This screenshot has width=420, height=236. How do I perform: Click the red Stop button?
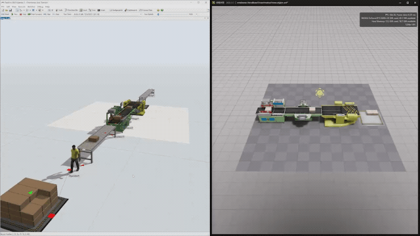coord(23,14)
